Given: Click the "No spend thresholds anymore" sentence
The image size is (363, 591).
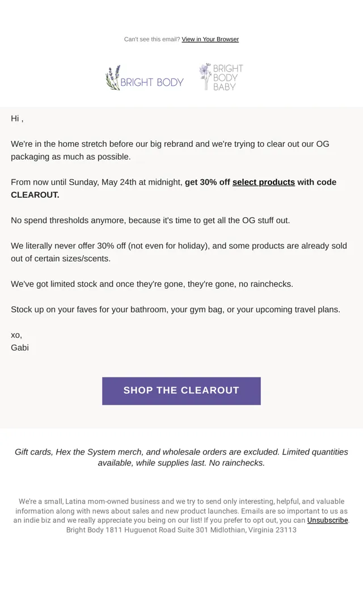Looking at the screenshot, I should 150,220.
